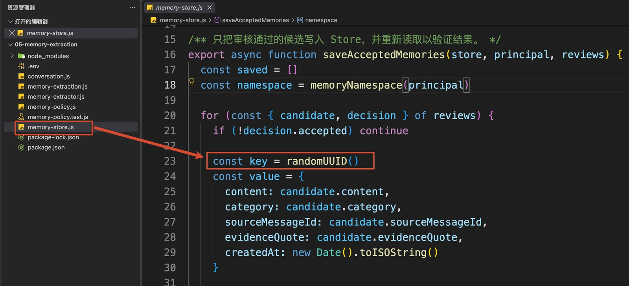Click memoryNamespace call on line 18
Image resolution: width=629 pixels, height=286 pixels.
pyautogui.click(x=356, y=85)
